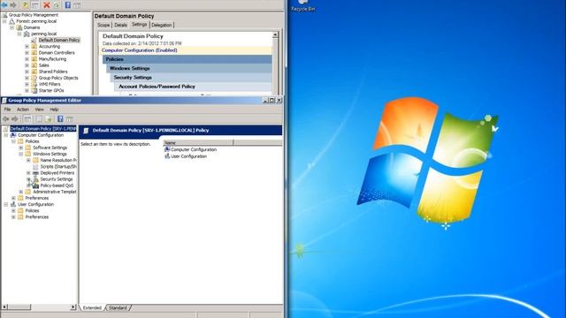Screen dimensions: 566x318
Task: Collapse the Policies section header in the report
Action: coord(187,59)
